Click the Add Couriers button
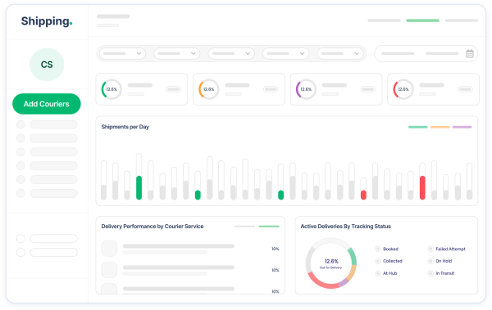Image resolution: width=492 pixels, height=310 pixels. tap(47, 104)
